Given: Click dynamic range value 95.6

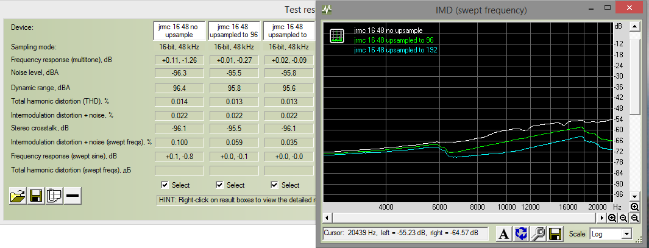Looking at the screenshot, I should [289, 88].
